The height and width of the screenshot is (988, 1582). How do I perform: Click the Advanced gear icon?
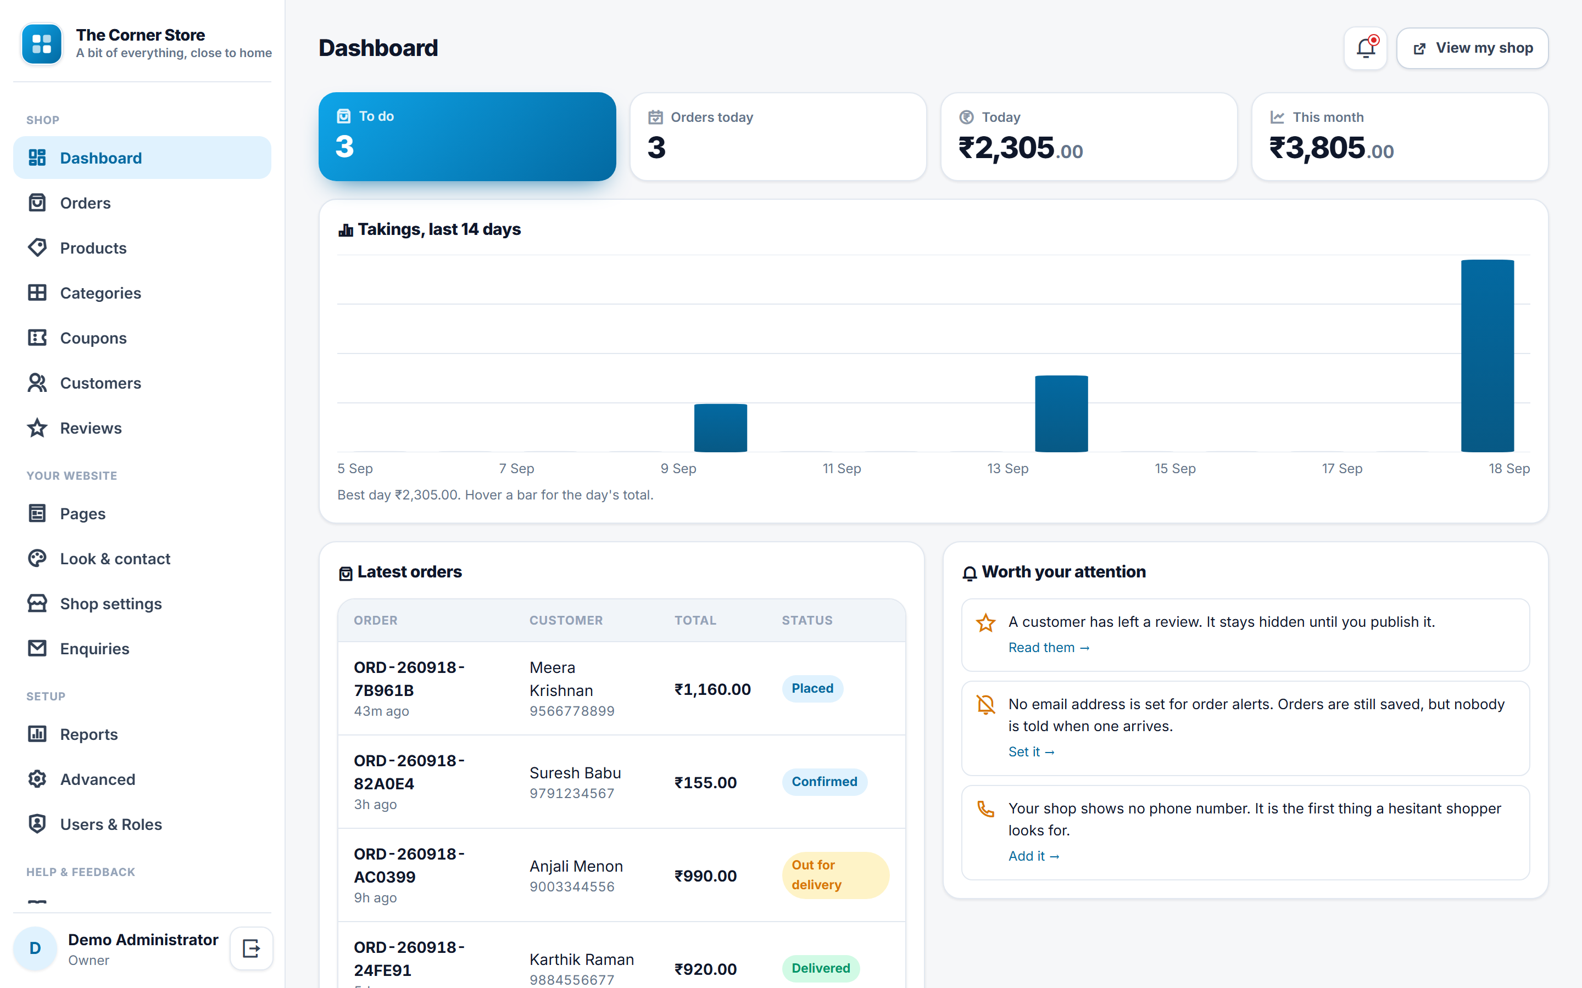[x=37, y=779]
